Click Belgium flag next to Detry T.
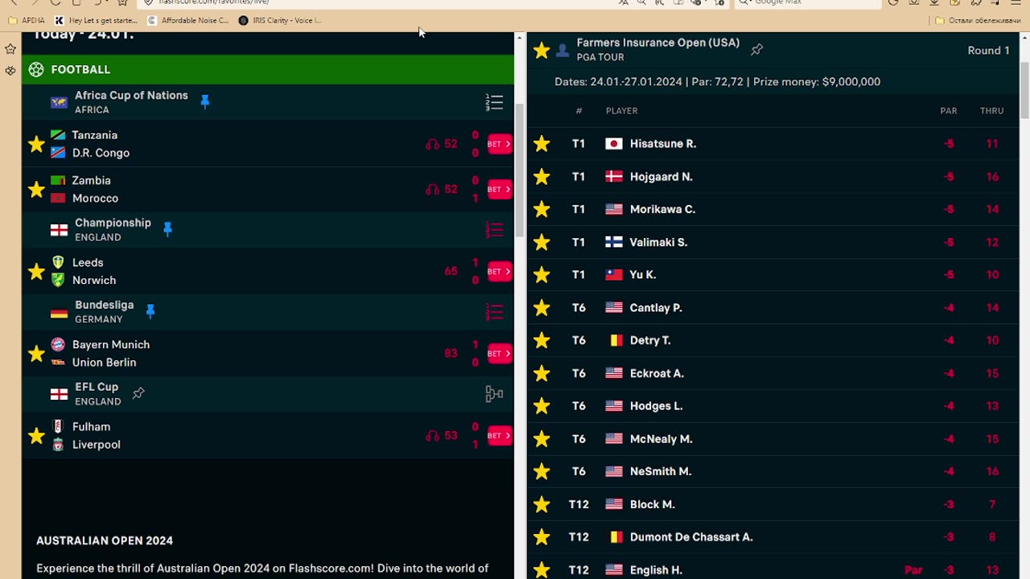1030x579 pixels. [616, 340]
